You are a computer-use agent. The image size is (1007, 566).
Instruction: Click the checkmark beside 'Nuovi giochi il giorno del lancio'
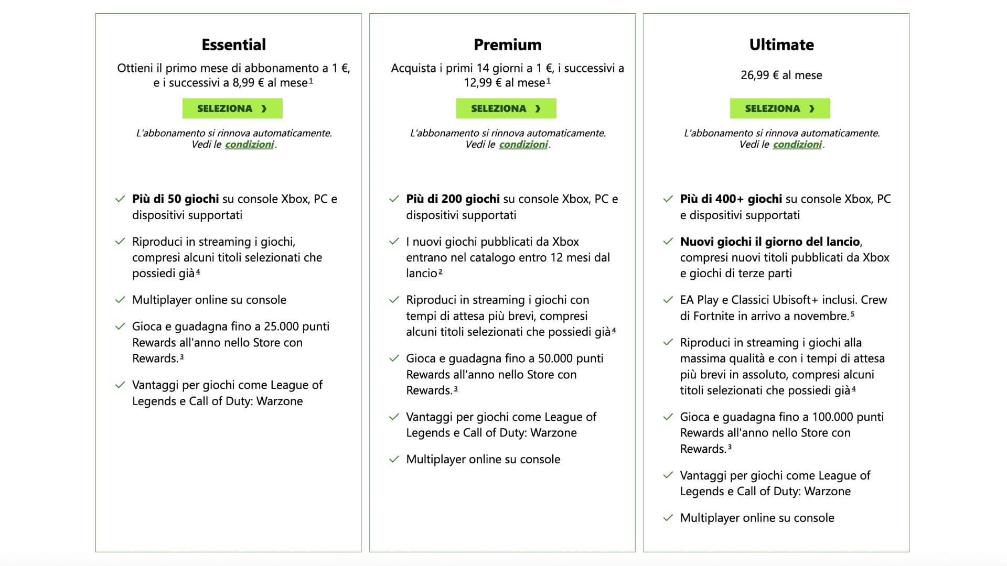click(x=668, y=242)
